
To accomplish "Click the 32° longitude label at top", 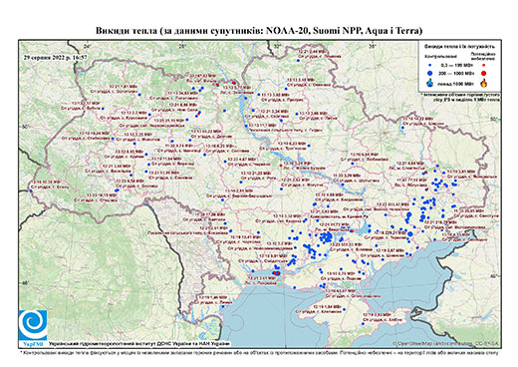I will (277, 47).
